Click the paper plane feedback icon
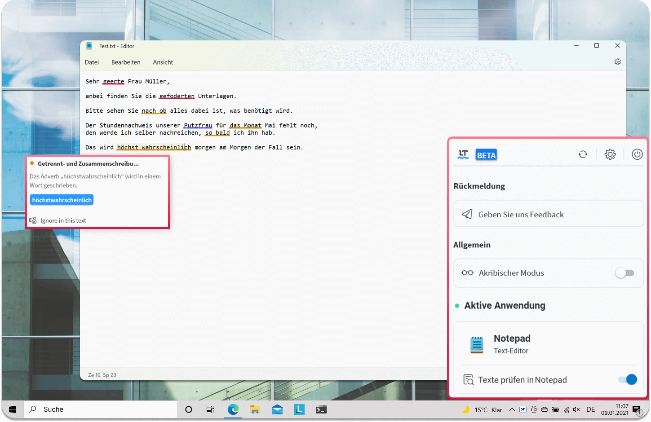Image resolution: width=651 pixels, height=422 pixels. tap(467, 214)
